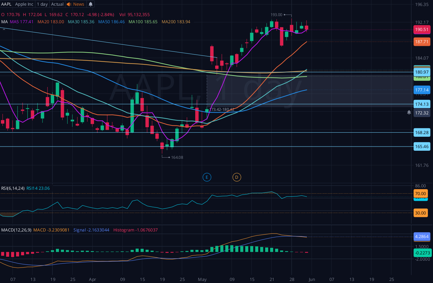Click the 173.42-180.42 range label
The image size is (433, 283).
click(222, 110)
